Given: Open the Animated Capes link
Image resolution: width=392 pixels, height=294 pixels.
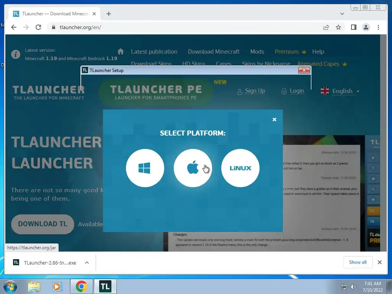Looking at the screenshot, I should [x=322, y=64].
